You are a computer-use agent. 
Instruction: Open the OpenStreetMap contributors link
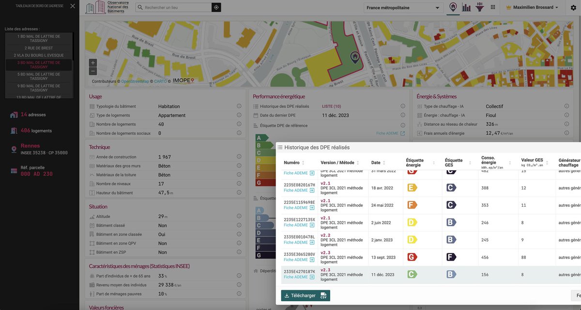(135, 81)
